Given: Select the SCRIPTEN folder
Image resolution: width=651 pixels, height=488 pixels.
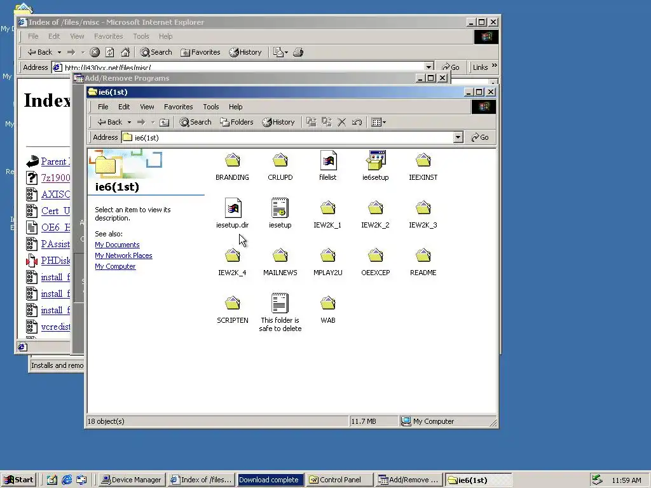Looking at the screenshot, I should point(232,309).
